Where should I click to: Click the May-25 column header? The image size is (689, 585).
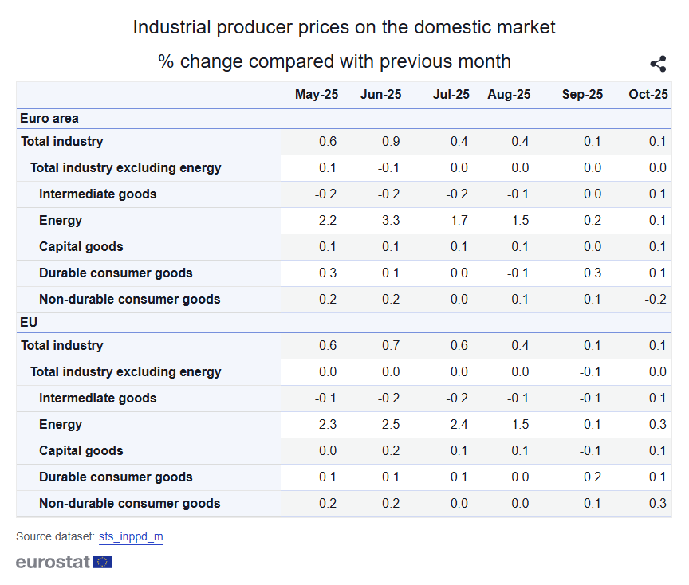point(317,95)
